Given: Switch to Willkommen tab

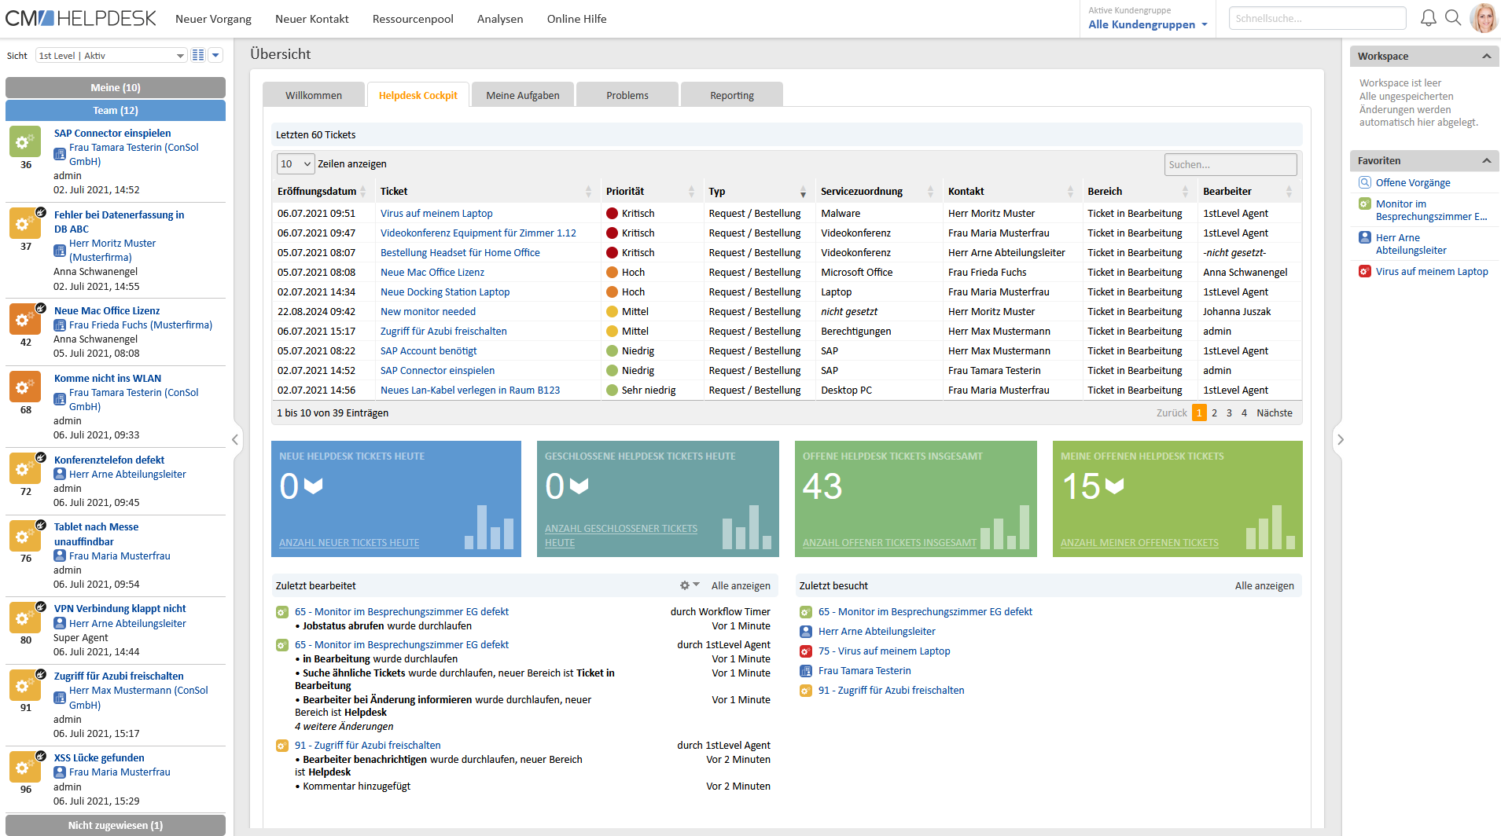Looking at the screenshot, I should click(x=314, y=95).
